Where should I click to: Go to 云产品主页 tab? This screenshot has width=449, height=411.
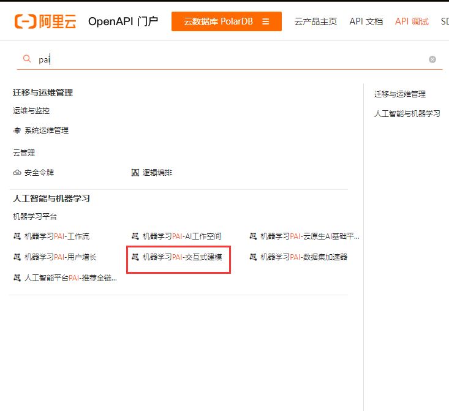pyautogui.click(x=315, y=21)
